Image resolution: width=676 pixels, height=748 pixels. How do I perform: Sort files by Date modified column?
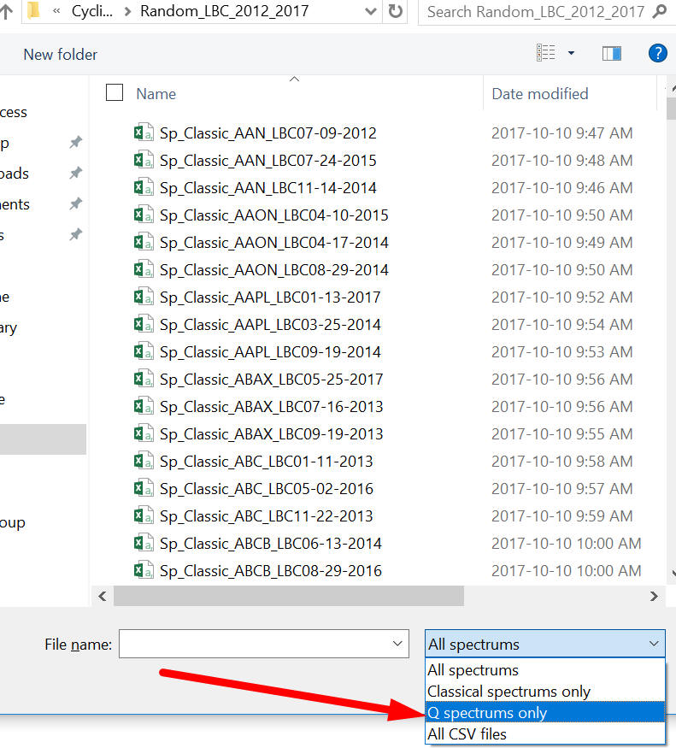click(540, 93)
